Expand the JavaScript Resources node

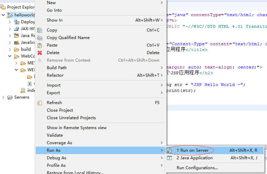pyautogui.click(x=10, y=42)
